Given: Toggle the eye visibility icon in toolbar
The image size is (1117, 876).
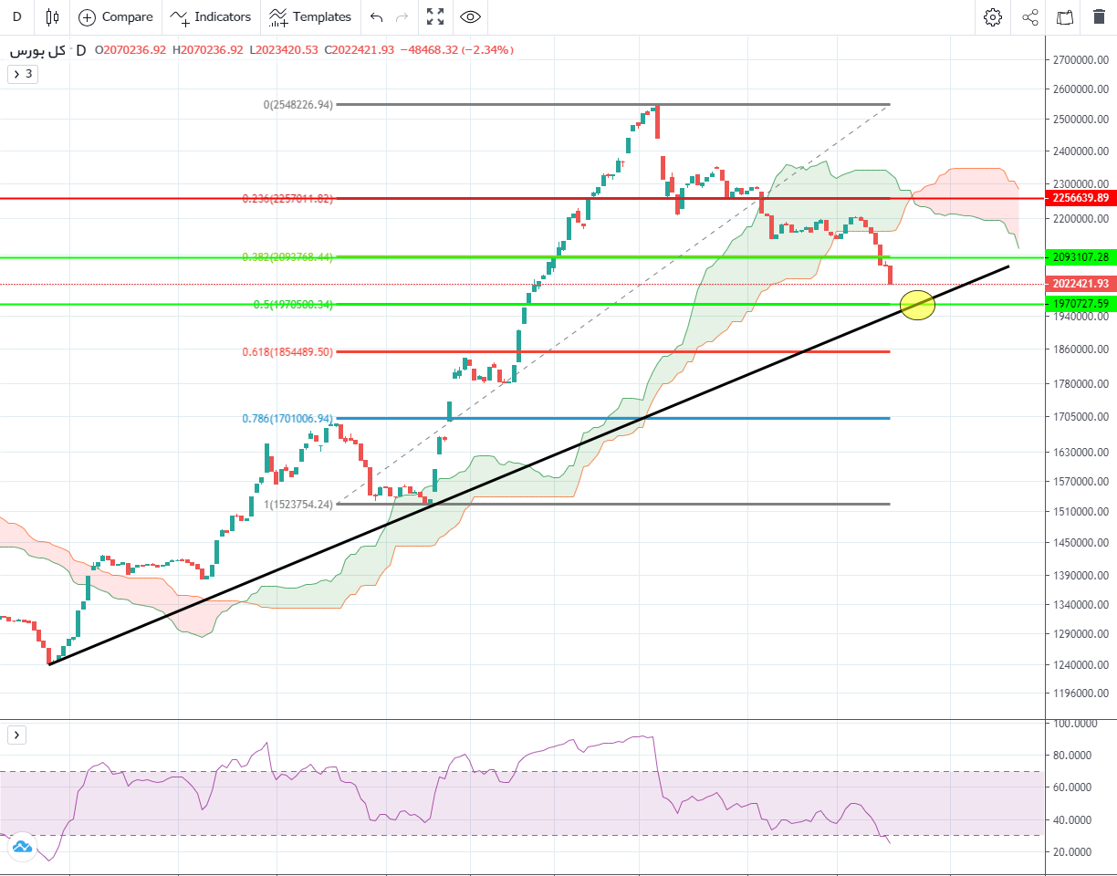Looking at the screenshot, I should 470,16.
